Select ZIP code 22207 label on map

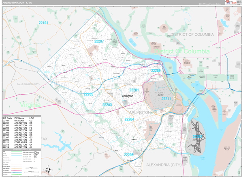pyautogui.click(x=99, y=41)
